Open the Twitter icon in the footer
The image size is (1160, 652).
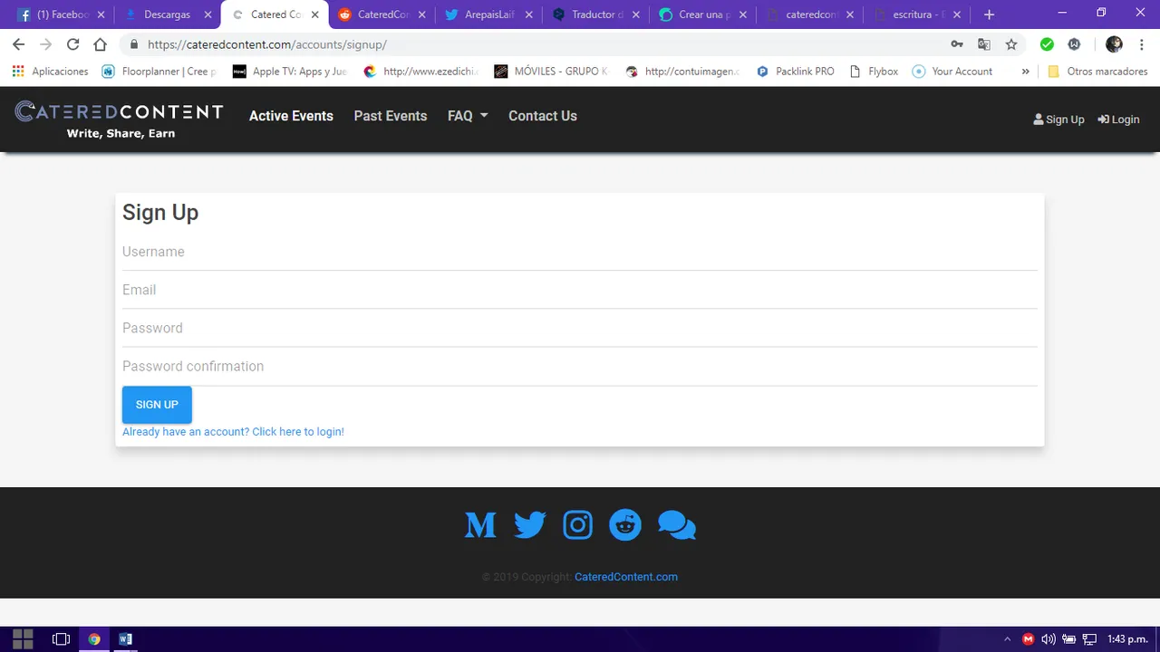point(529,525)
